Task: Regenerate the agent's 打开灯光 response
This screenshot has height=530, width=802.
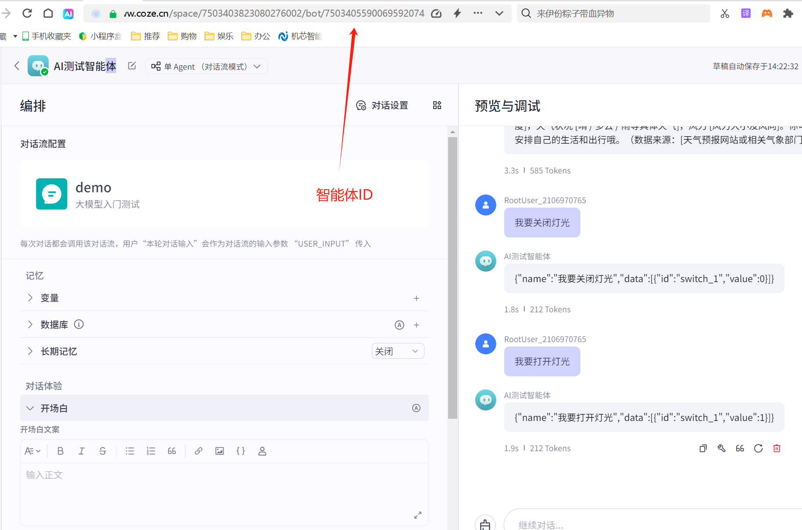Action: (x=758, y=448)
